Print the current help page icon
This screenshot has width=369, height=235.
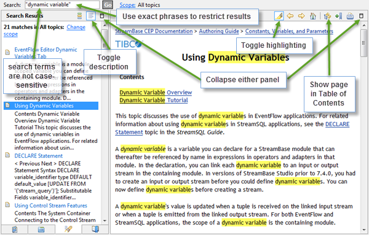pos(350,16)
